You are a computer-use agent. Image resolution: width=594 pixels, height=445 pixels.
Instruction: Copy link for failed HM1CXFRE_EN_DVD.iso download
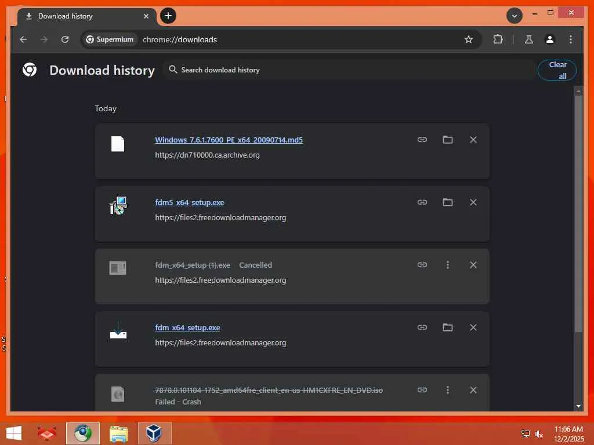pos(422,390)
